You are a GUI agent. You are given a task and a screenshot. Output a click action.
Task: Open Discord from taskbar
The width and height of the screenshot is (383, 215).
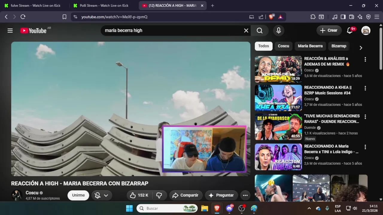(x=230, y=208)
